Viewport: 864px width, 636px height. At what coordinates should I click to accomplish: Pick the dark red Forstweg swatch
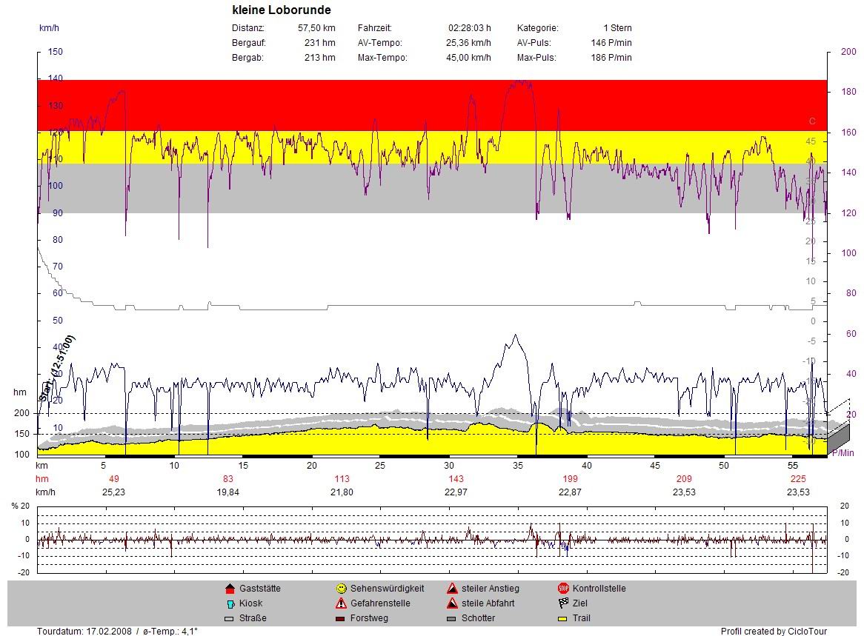pyautogui.click(x=341, y=618)
